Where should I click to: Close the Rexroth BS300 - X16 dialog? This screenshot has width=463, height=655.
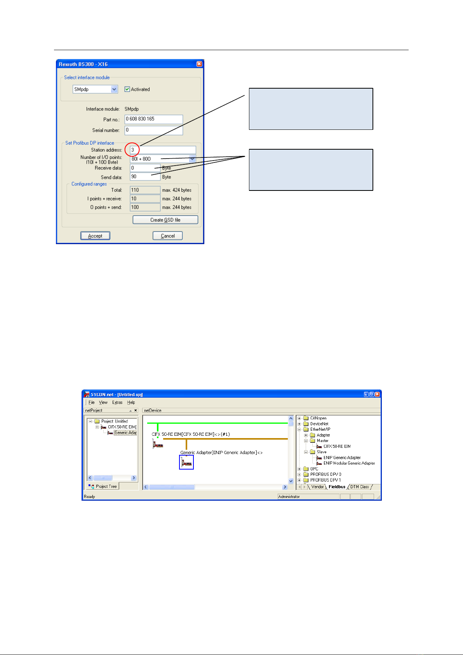(199, 64)
